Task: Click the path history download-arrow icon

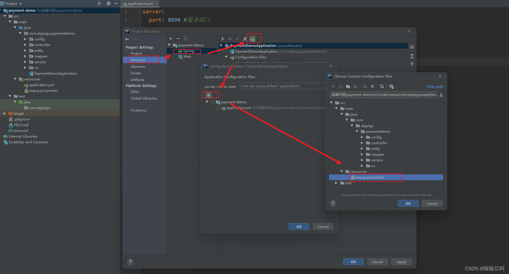Action: click(441, 95)
